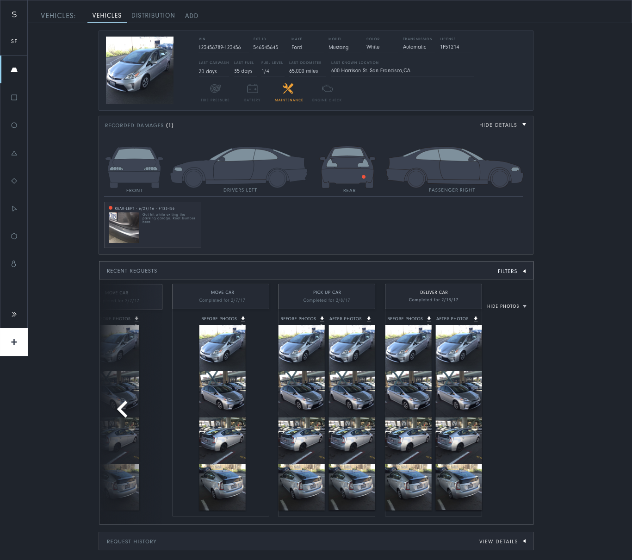
Task: Click the red damage marker on rear view
Action: click(364, 177)
